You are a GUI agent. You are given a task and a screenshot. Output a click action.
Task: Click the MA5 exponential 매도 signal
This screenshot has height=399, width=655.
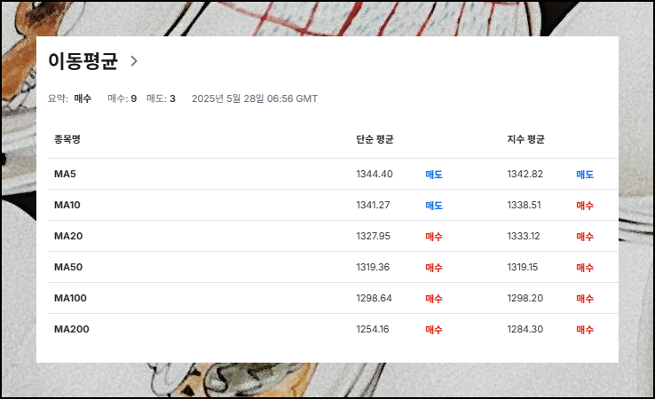click(x=585, y=175)
